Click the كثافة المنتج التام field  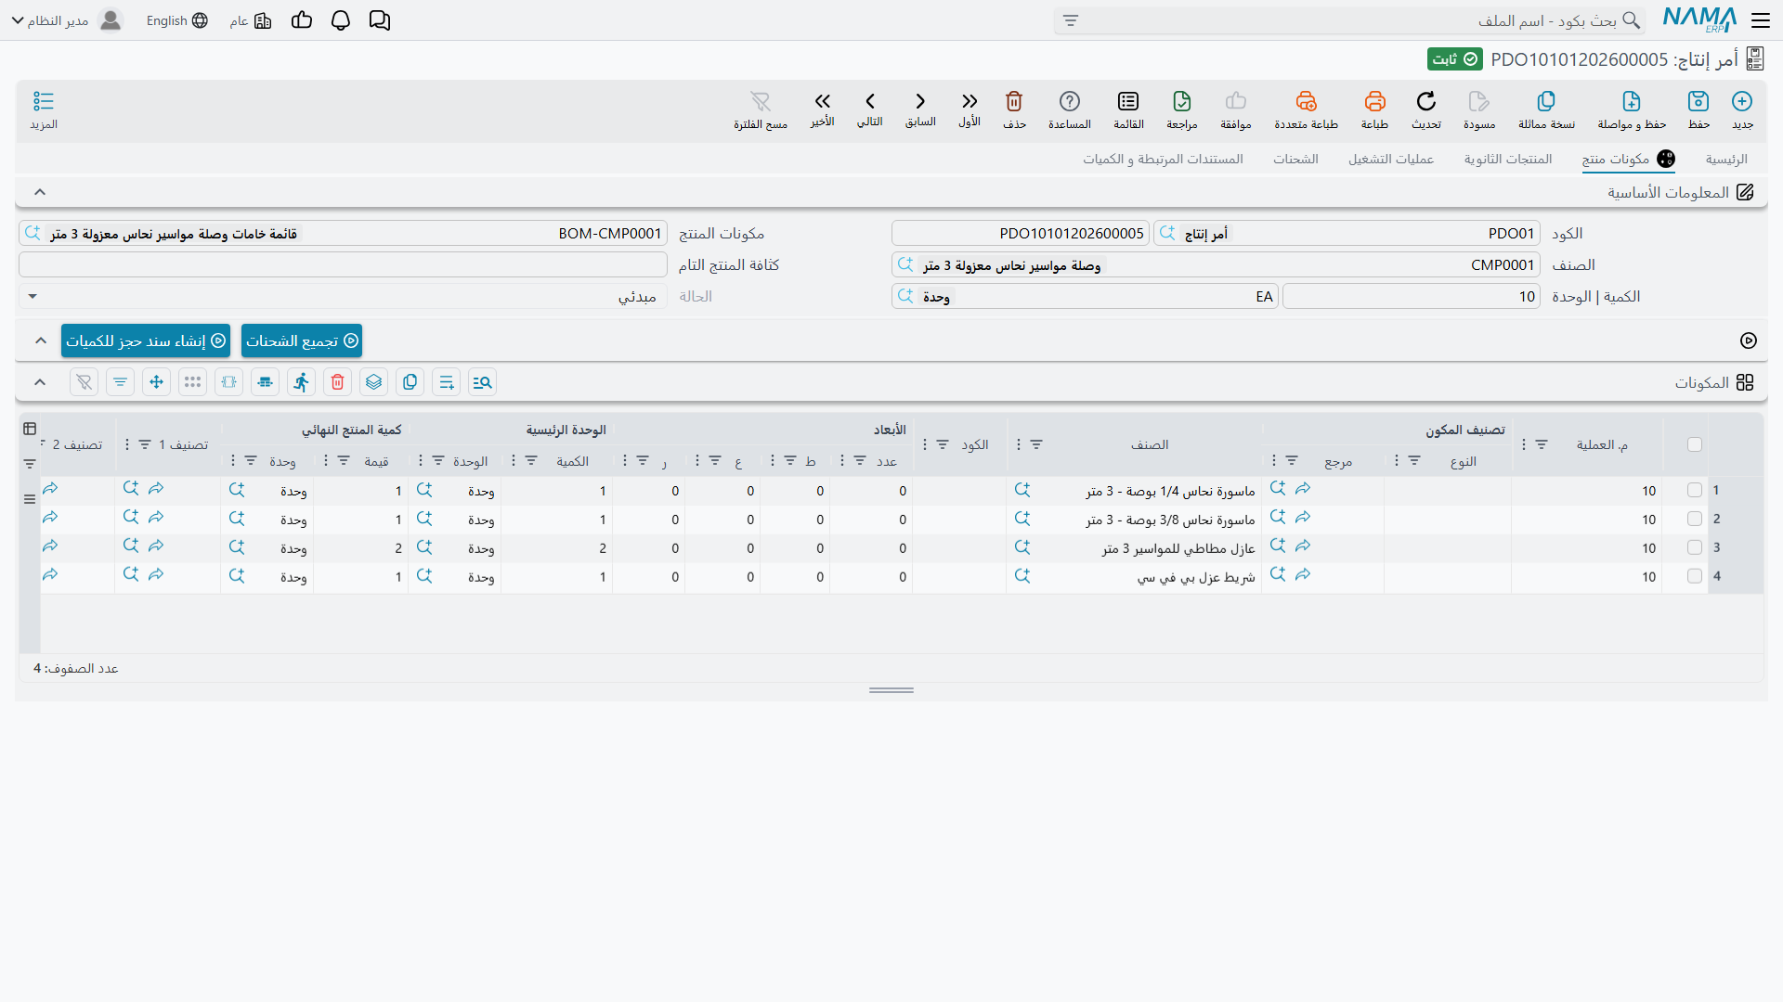click(x=343, y=265)
